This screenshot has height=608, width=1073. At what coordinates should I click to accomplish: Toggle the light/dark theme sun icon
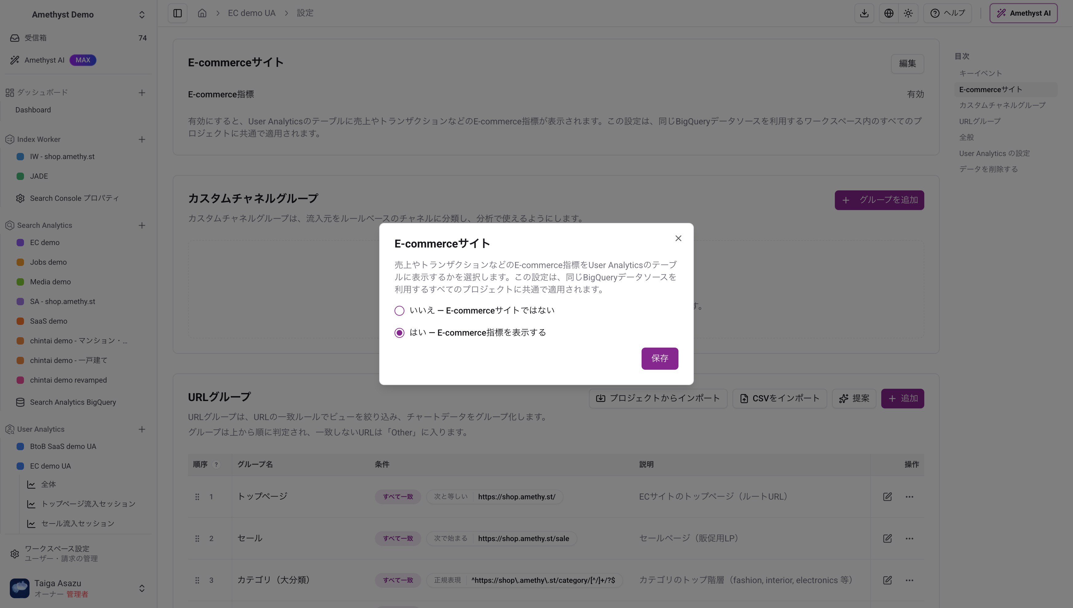pyautogui.click(x=908, y=14)
